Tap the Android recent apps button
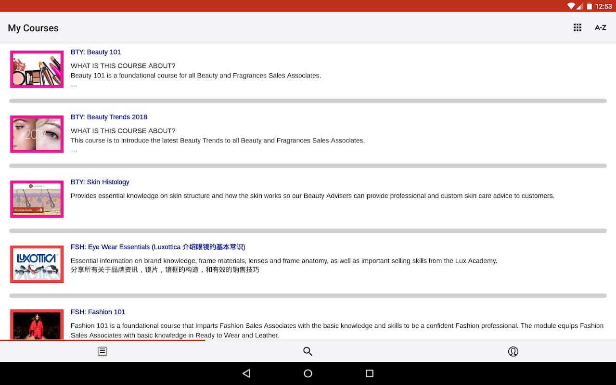 (370, 373)
